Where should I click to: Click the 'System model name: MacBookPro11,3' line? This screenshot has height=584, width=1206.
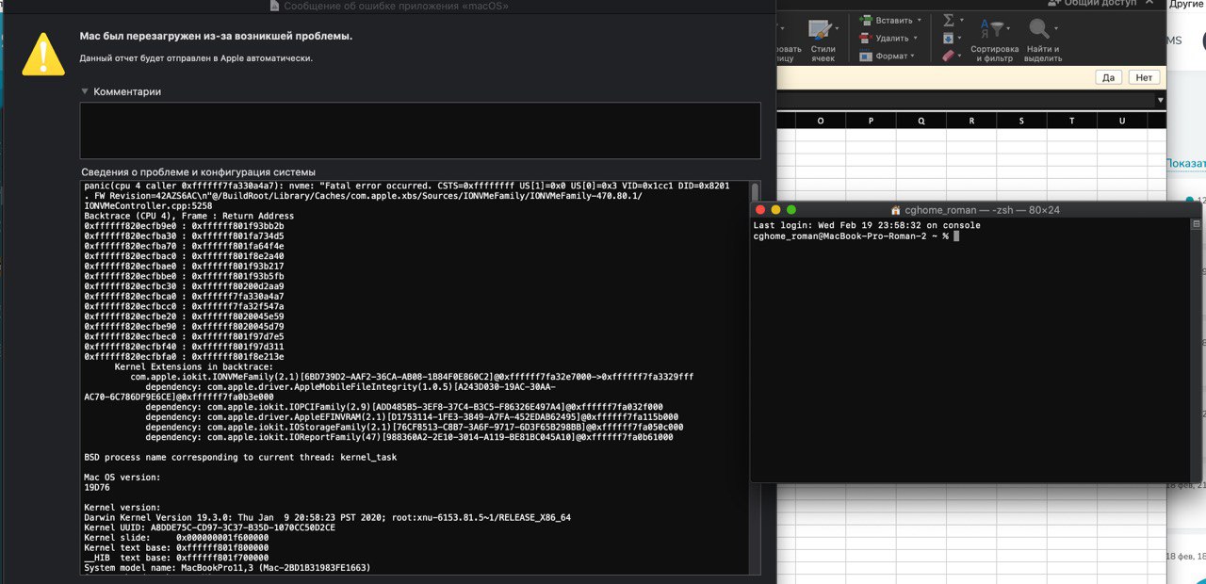pos(227,569)
